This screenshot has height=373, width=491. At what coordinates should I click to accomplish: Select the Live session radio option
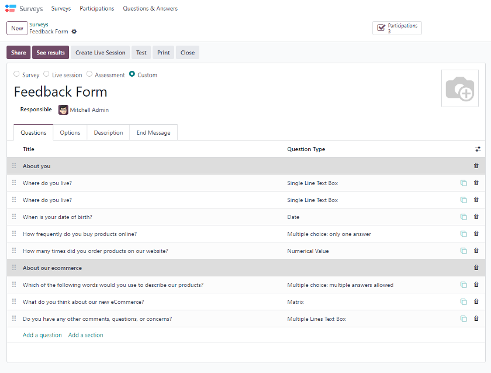pos(46,74)
